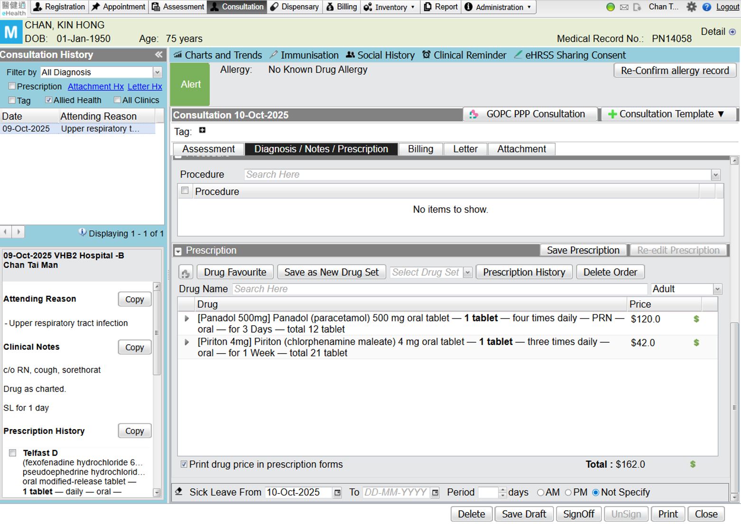Click the Save Draft button
741x524 pixels.
click(x=524, y=514)
